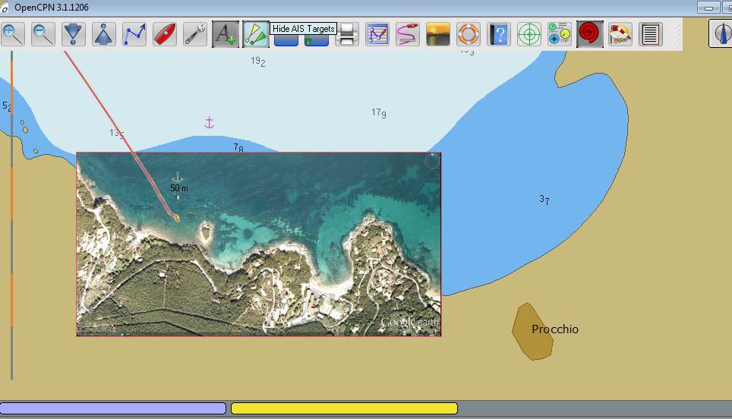Shift to a smaller scale chart
The image size is (732, 419).
(104, 34)
